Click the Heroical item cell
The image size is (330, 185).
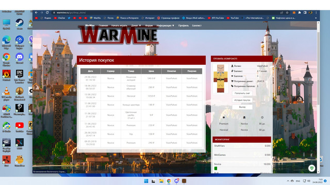click(131, 96)
